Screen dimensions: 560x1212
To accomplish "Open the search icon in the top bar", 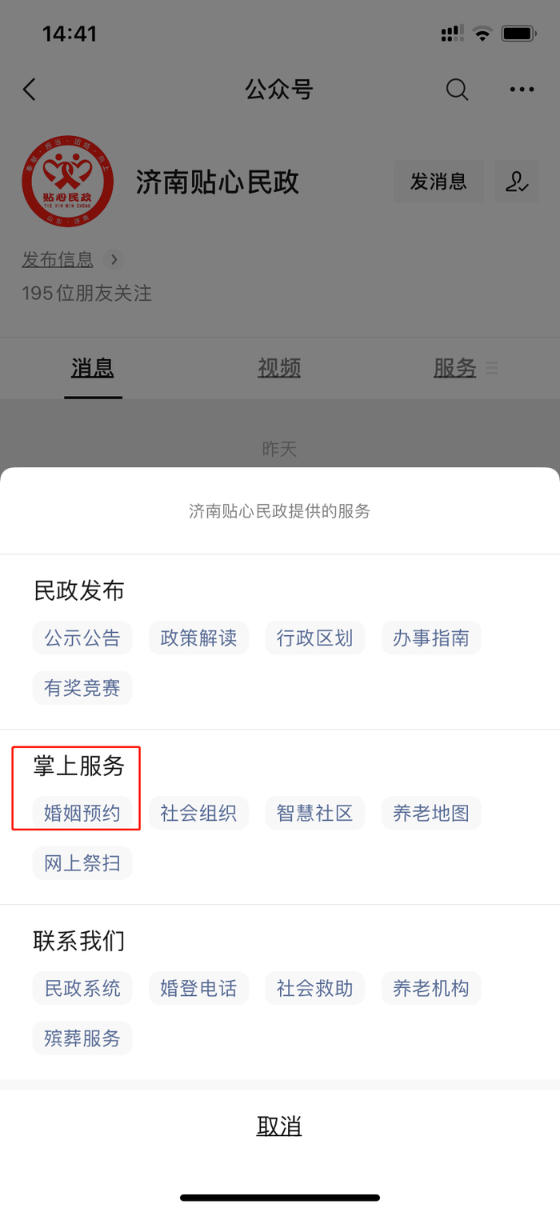I will pyautogui.click(x=457, y=90).
